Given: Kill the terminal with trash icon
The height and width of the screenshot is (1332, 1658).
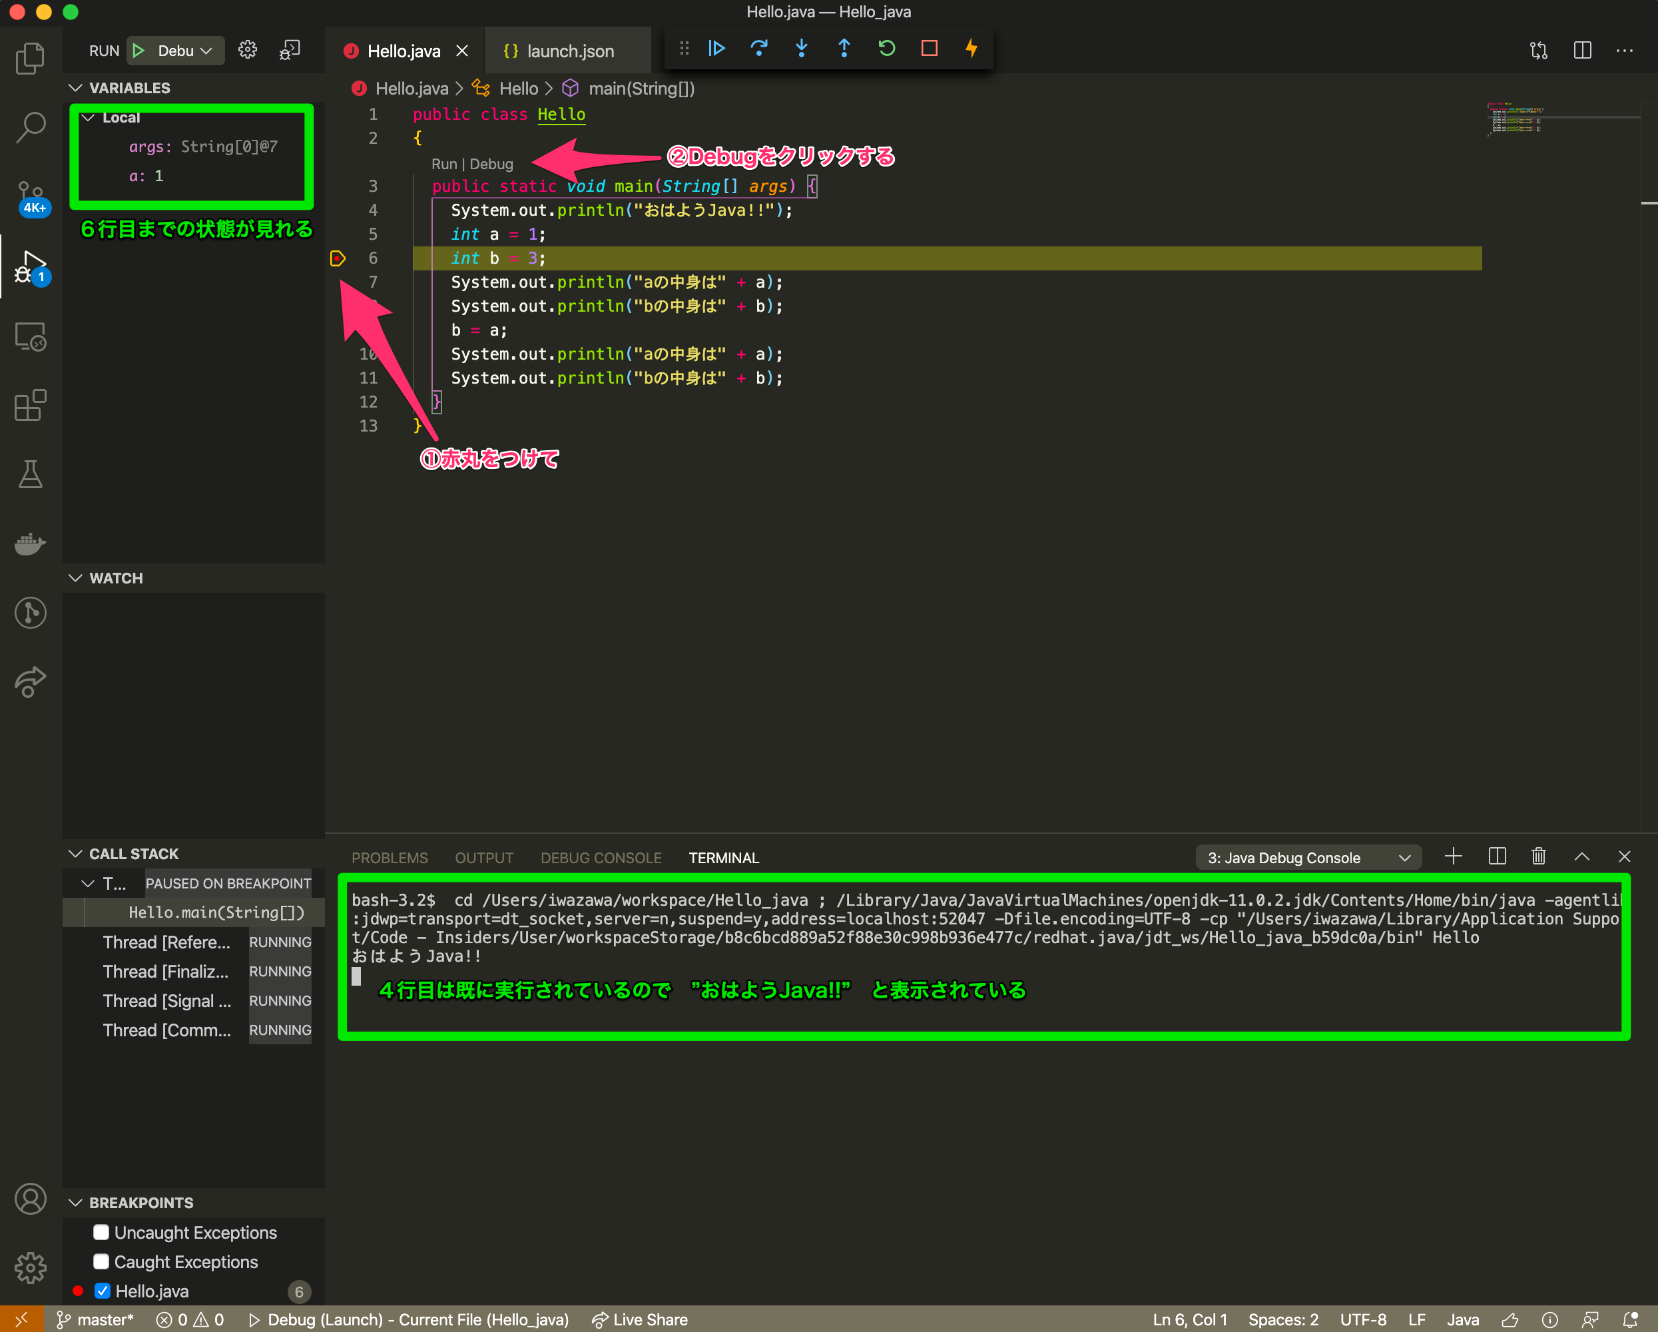Looking at the screenshot, I should tap(1538, 856).
